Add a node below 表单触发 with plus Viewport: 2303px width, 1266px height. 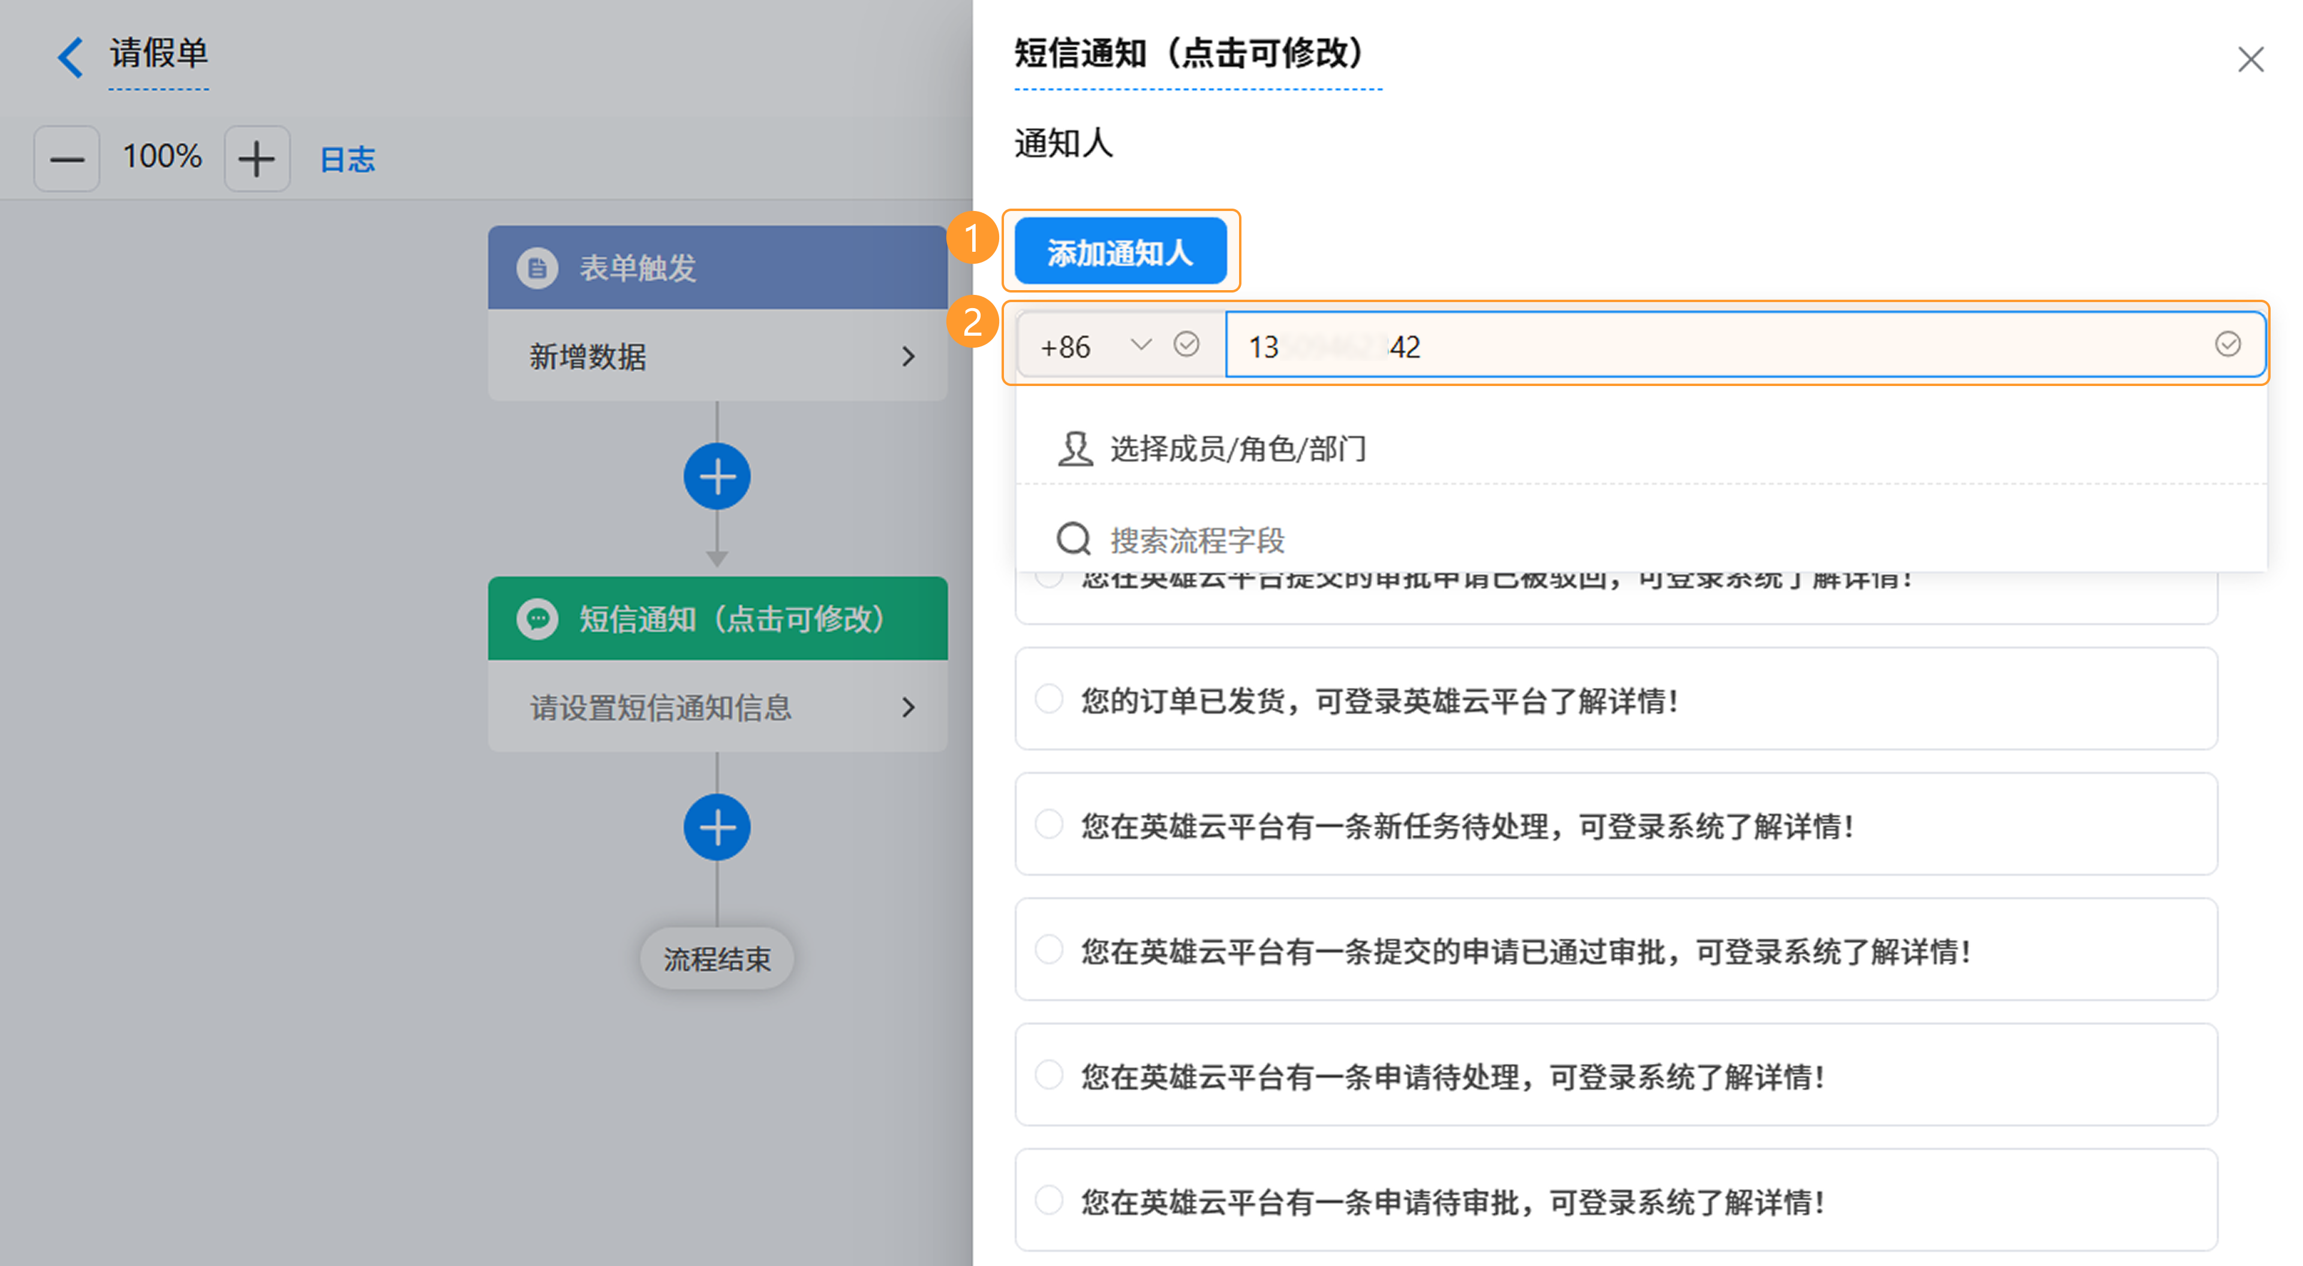[717, 476]
